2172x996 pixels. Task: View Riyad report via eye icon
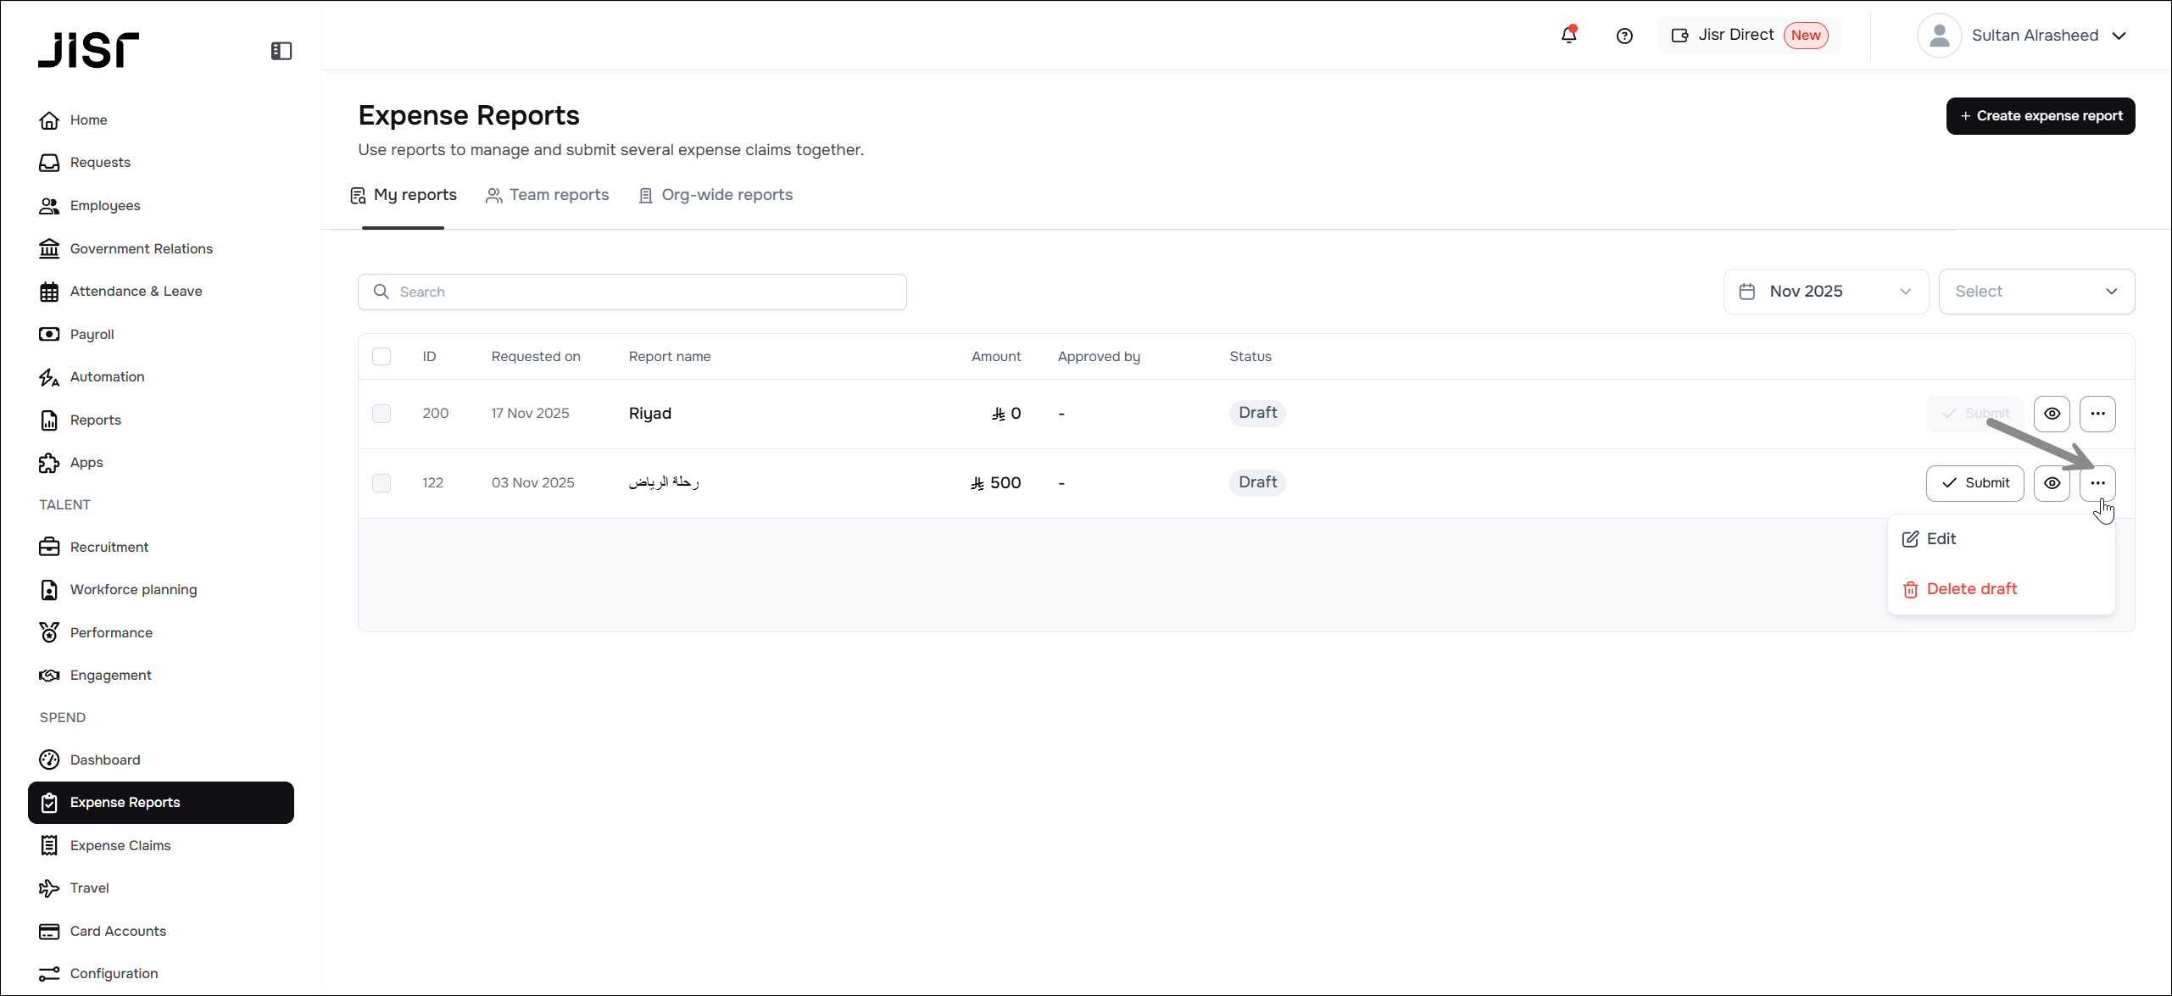point(2052,414)
